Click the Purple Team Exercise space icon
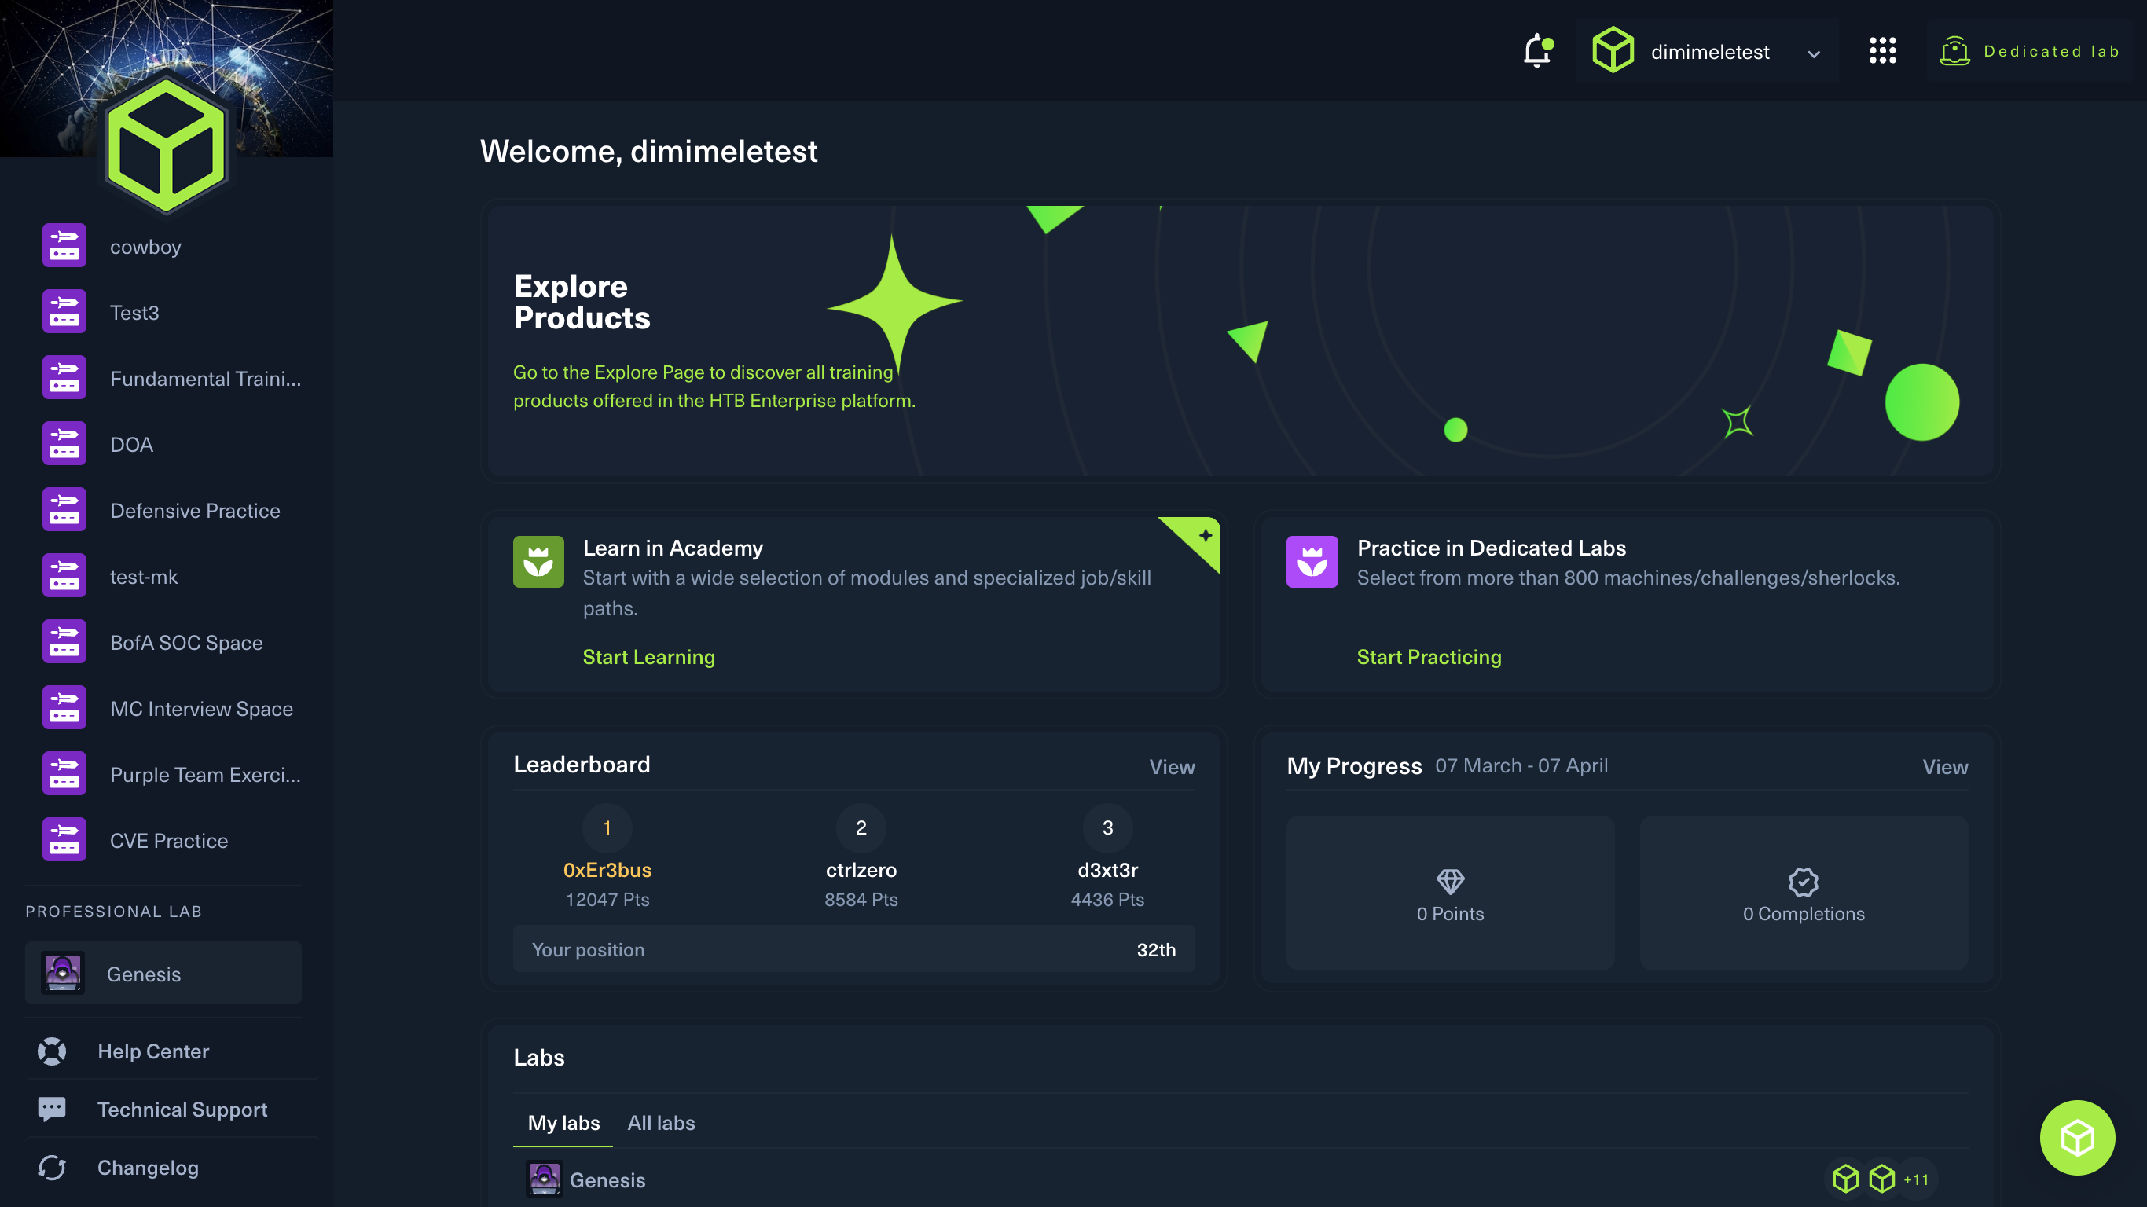Screen dimensions: 2147x1207 64,772
